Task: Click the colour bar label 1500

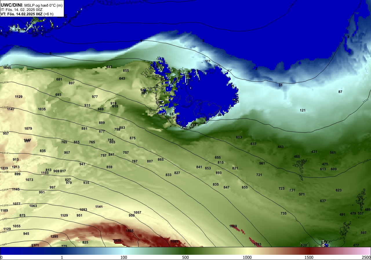Action: coord(309,257)
